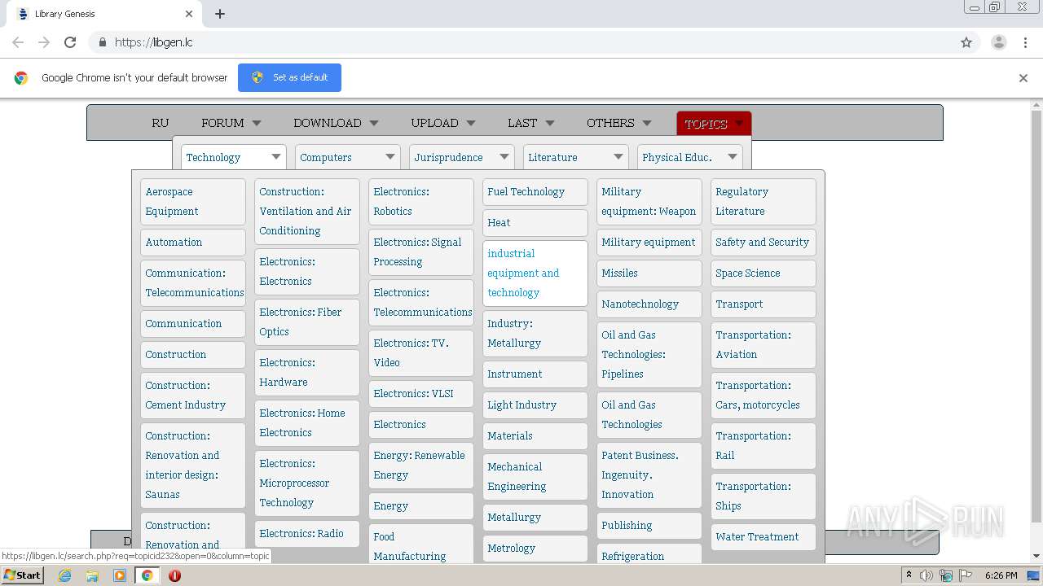Expand the Jurisprudence topic category
Screen dimensions: 1043x586
462,157
